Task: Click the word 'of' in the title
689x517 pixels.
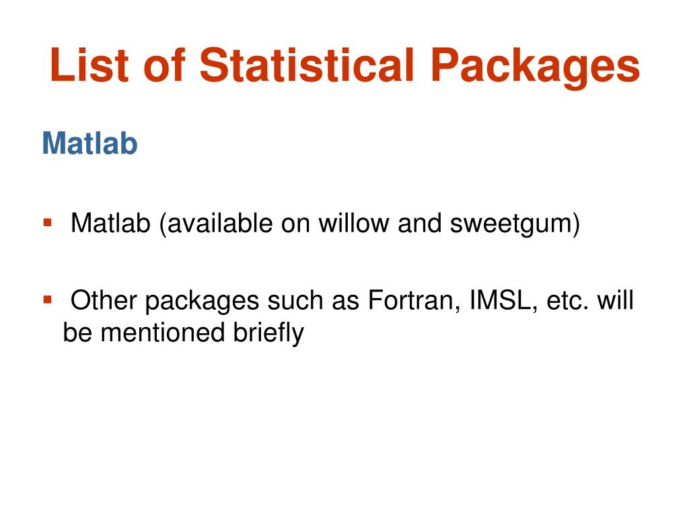Action: click(164, 65)
